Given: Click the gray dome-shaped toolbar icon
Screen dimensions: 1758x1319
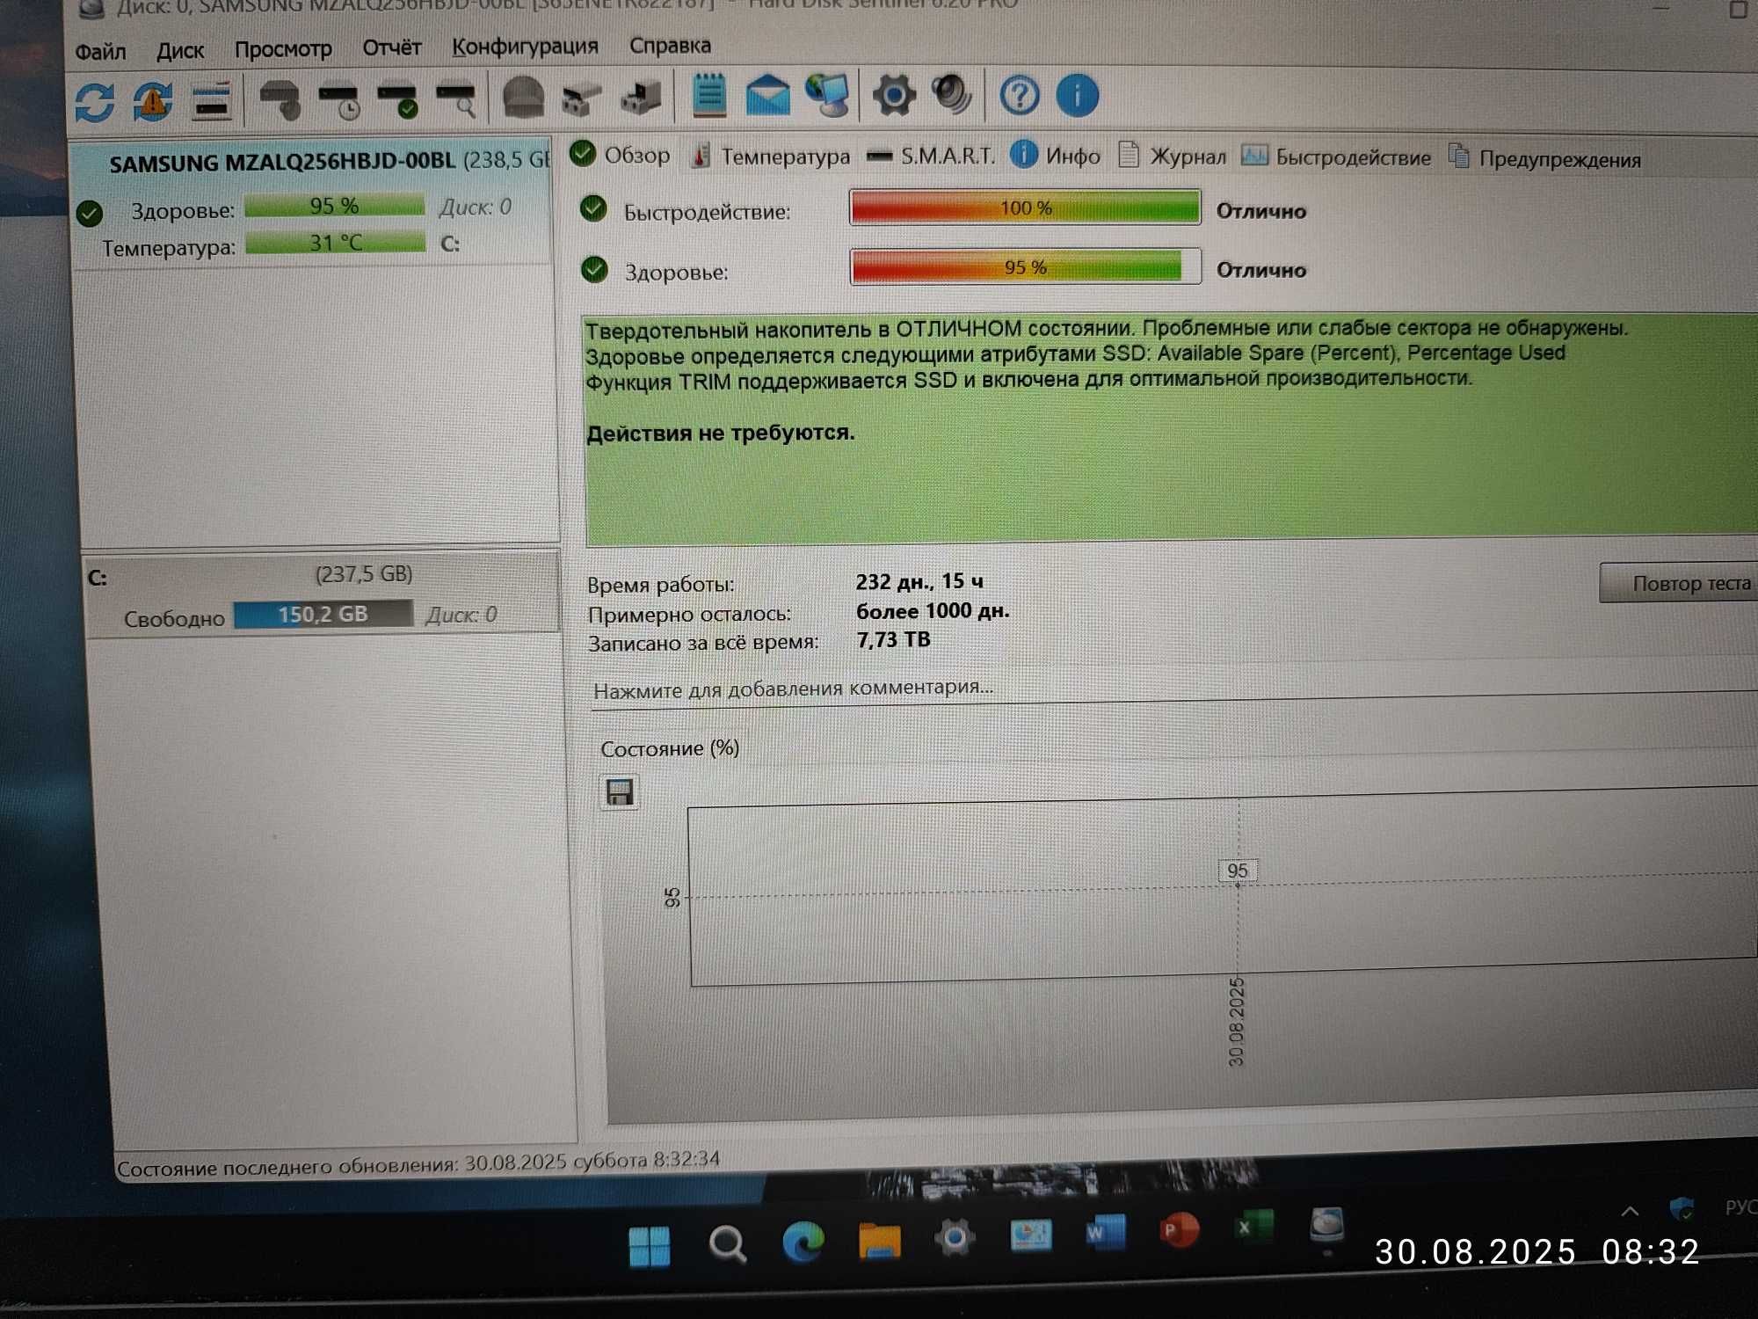Looking at the screenshot, I should pyautogui.click(x=523, y=98).
